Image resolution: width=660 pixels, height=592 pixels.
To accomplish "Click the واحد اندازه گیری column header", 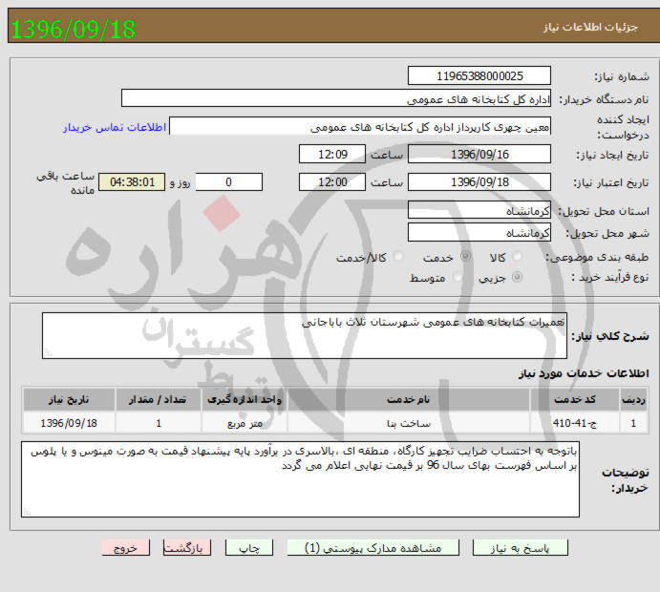I will click(245, 399).
